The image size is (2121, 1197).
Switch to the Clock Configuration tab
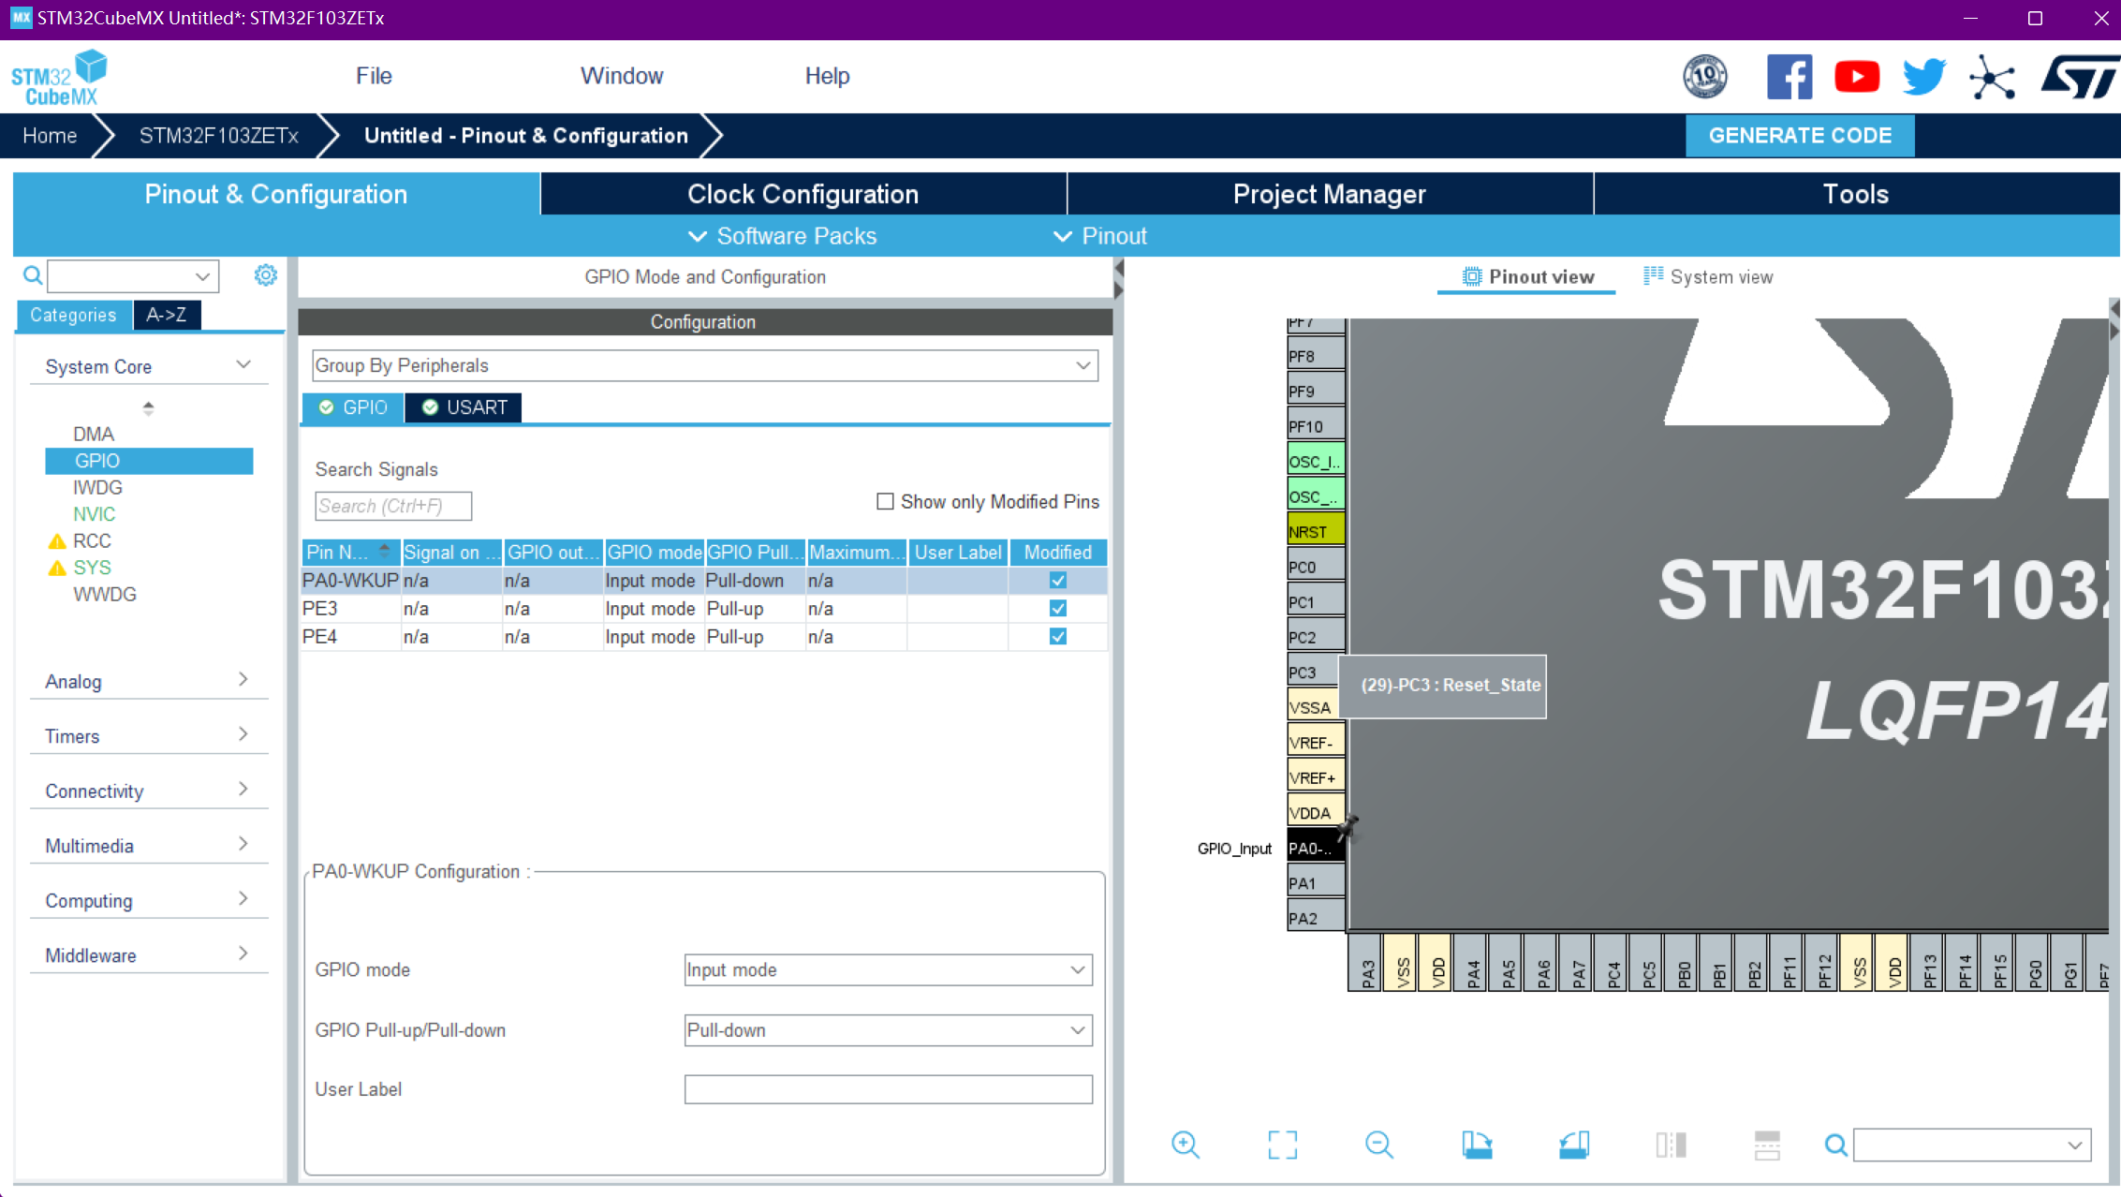pos(803,194)
